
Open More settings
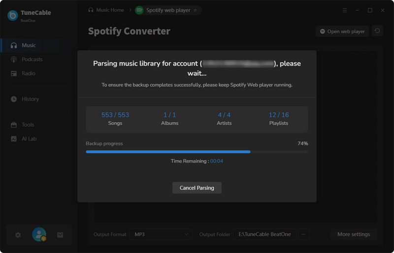(354, 234)
